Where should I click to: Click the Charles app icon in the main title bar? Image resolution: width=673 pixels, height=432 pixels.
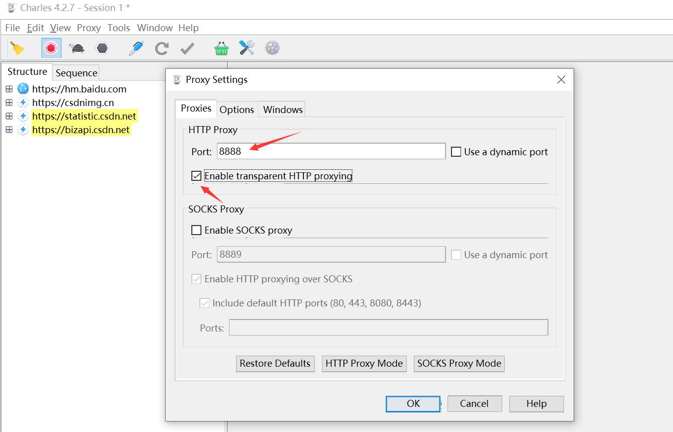coord(11,8)
